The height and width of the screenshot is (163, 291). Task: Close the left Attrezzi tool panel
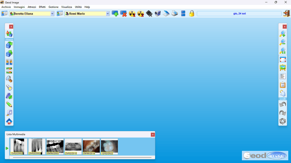pyautogui.click(x=11, y=27)
